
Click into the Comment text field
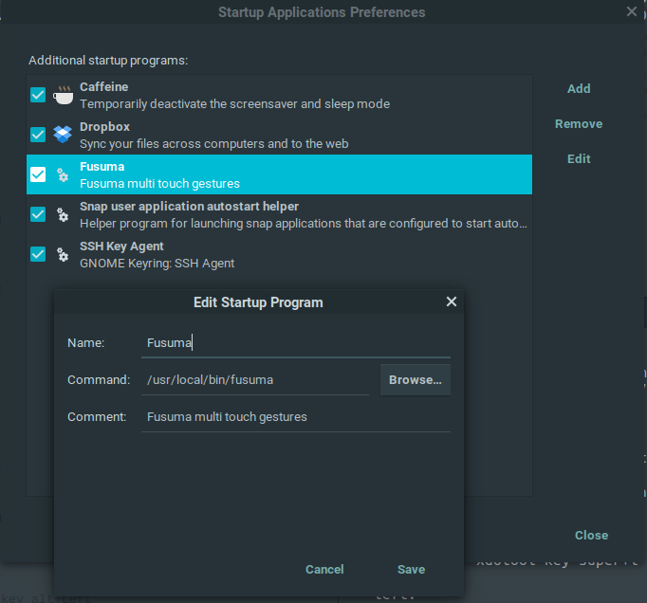pos(295,417)
